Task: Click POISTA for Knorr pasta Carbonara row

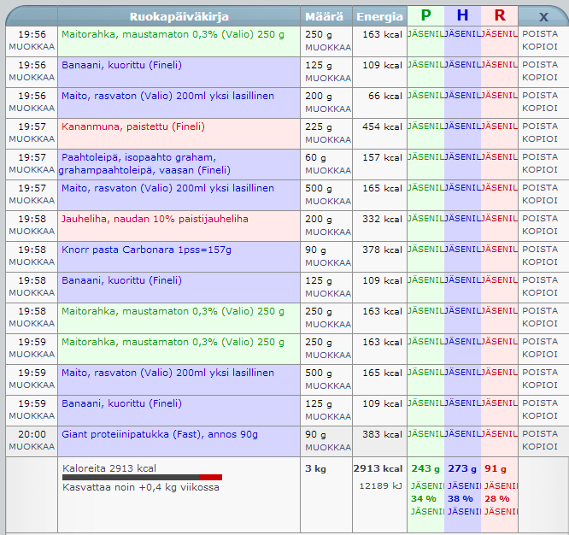Action: 540,249
